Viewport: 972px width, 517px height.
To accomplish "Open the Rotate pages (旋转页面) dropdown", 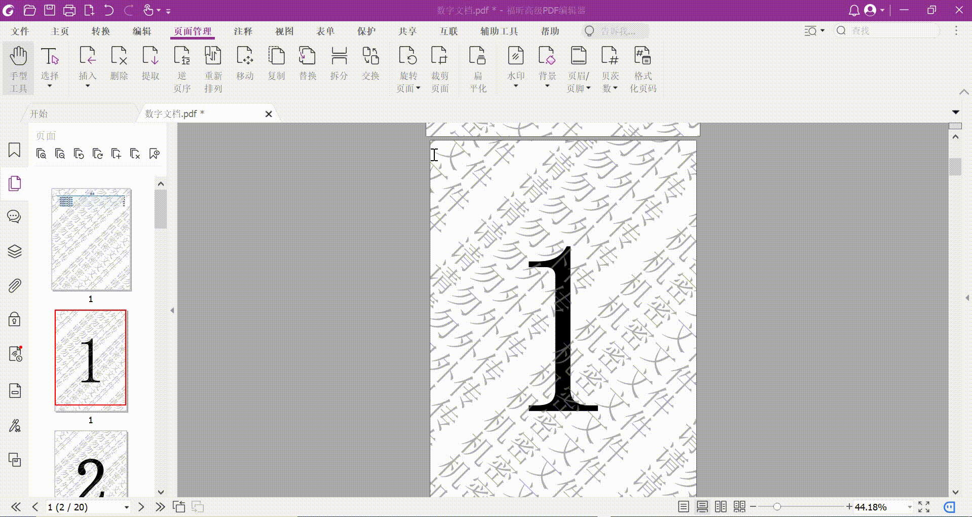I will [x=418, y=88].
